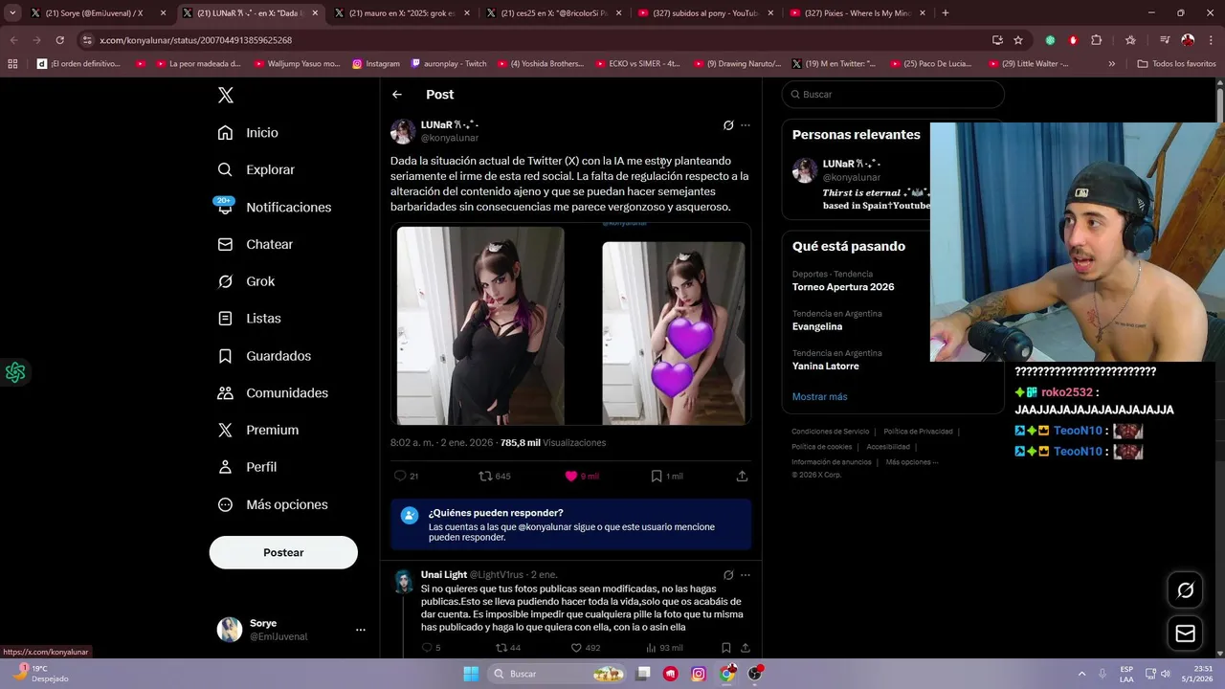Image resolution: width=1225 pixels, height=689 pixels.
Task: Click the share icon on the main post
Action: coord(742,476)
